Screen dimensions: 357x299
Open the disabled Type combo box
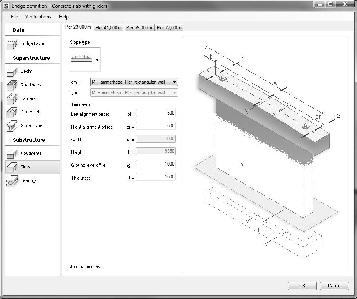pos(134,93)
